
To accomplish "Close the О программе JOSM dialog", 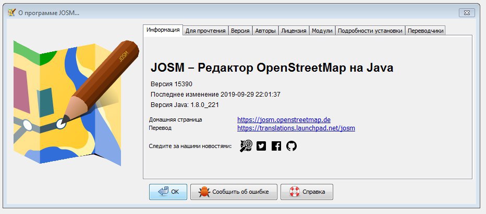I will [x=467, y=13].
